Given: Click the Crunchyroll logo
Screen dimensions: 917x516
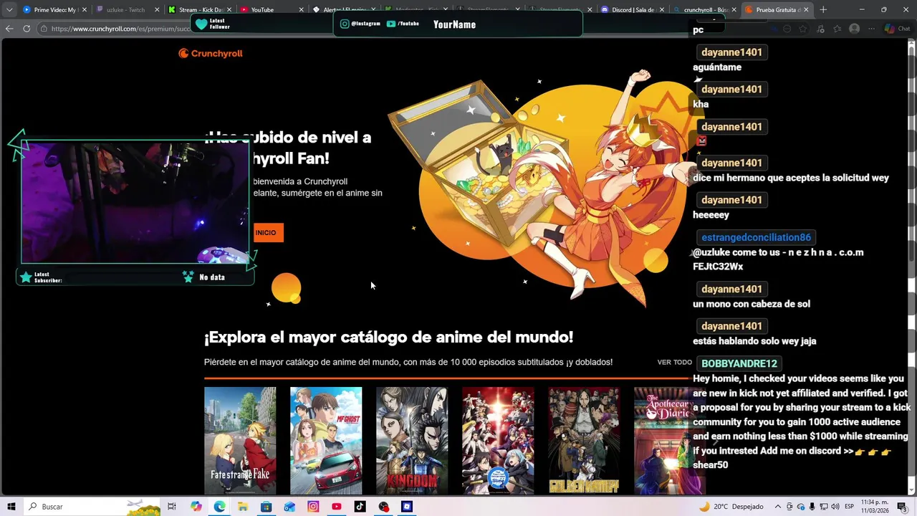Looking at the screenshot, I should click(x=211, y=53).
